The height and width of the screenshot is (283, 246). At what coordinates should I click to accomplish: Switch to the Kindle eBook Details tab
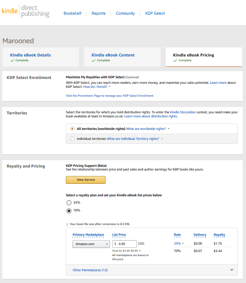pyautogui.click(x=31, y=55)
